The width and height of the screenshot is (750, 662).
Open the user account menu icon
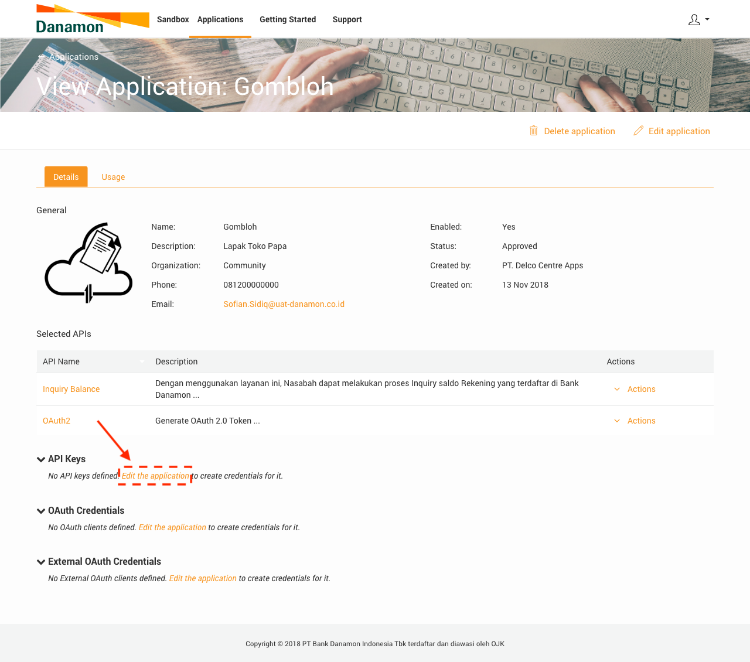click(698, 20)
